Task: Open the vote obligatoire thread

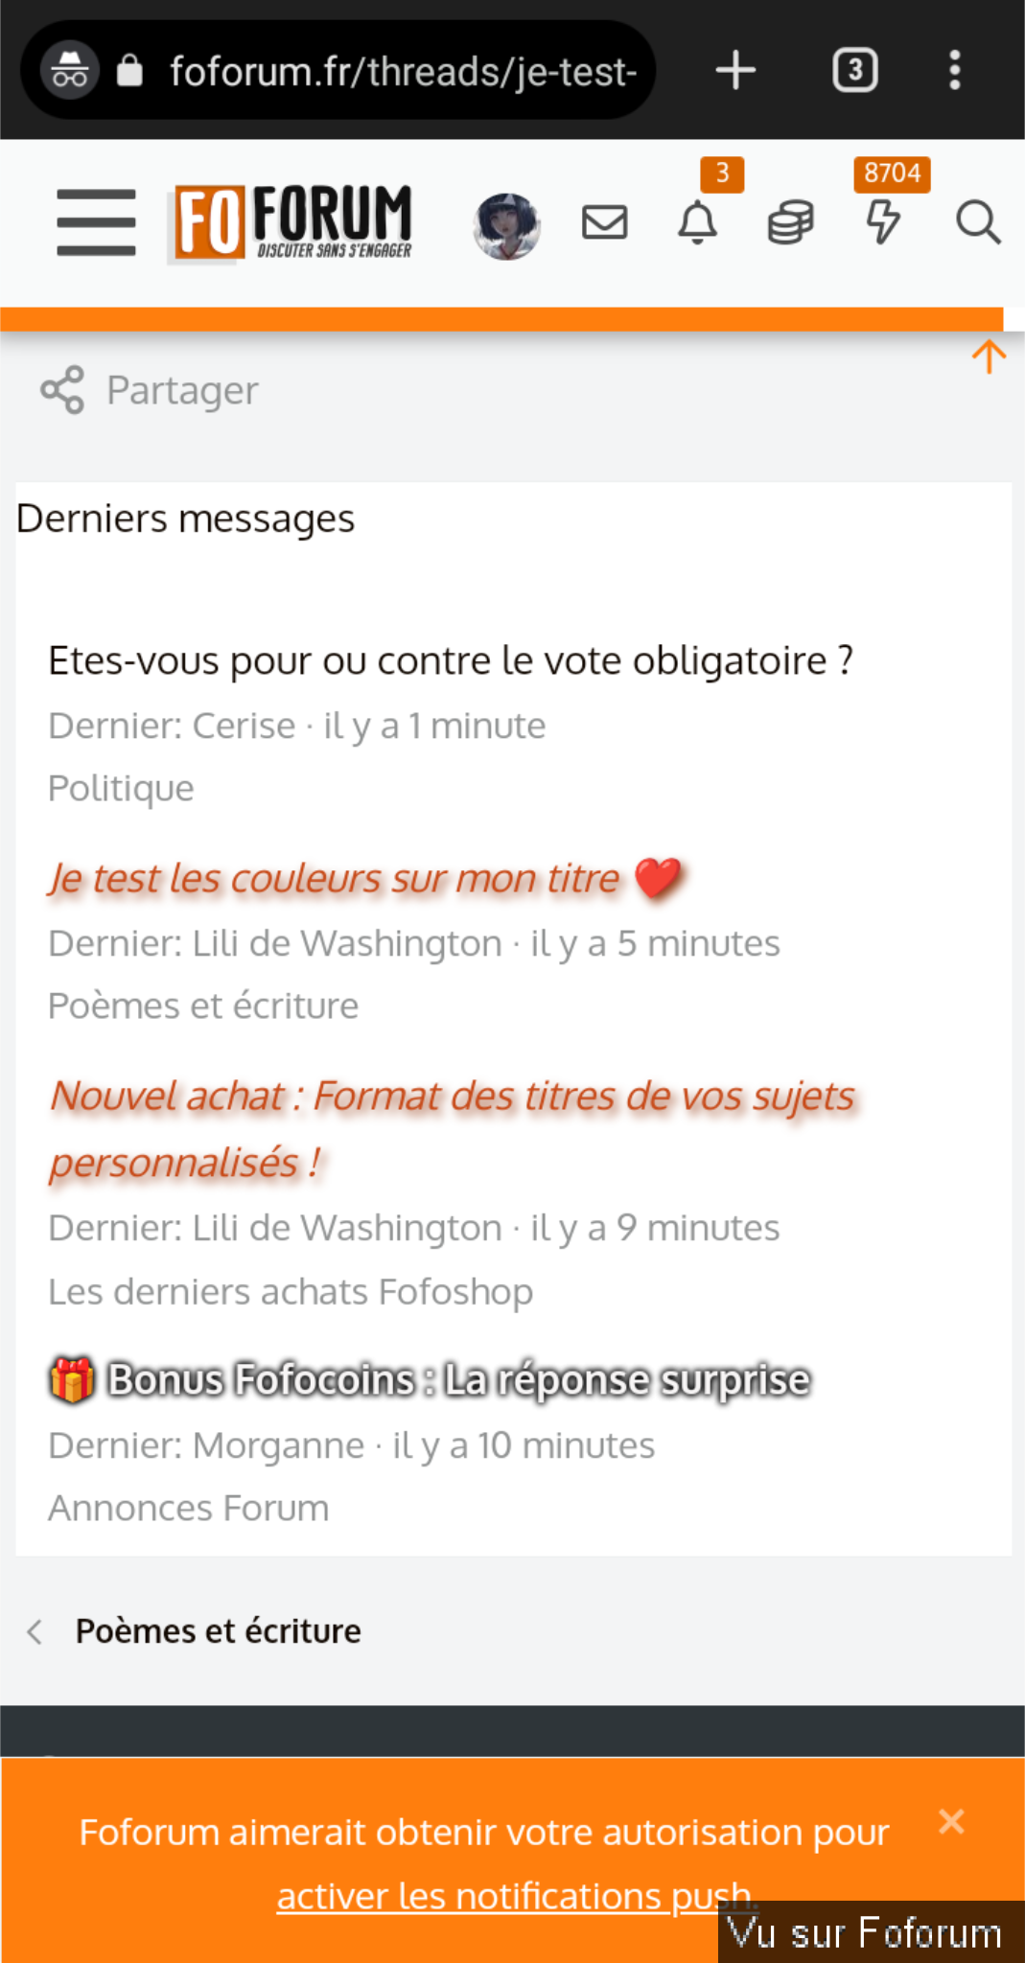Action: [450, 660]
